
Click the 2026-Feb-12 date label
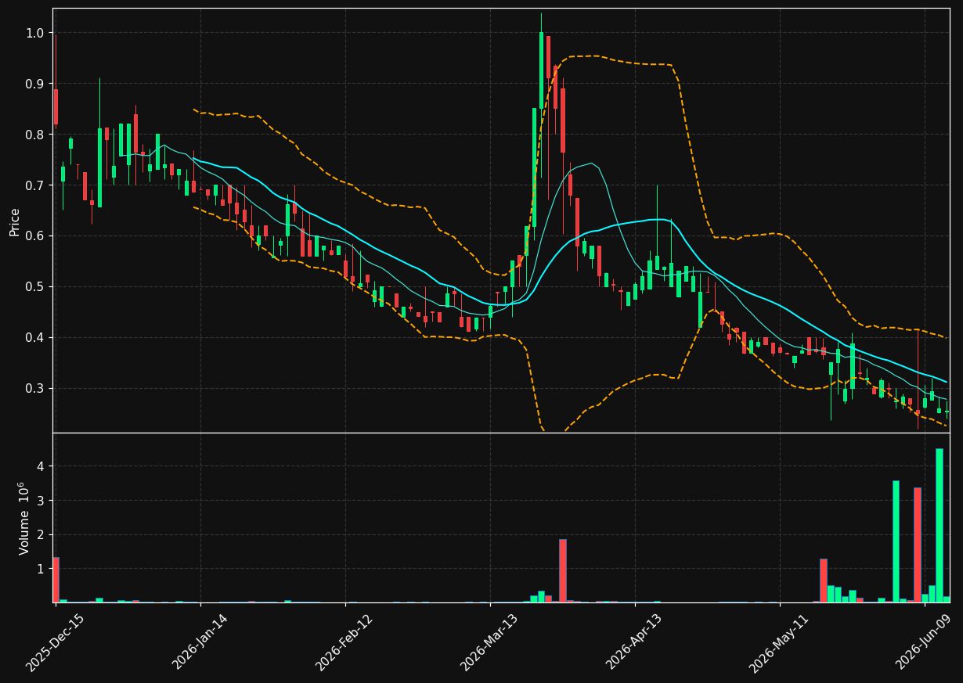click(x=343, y=642)
